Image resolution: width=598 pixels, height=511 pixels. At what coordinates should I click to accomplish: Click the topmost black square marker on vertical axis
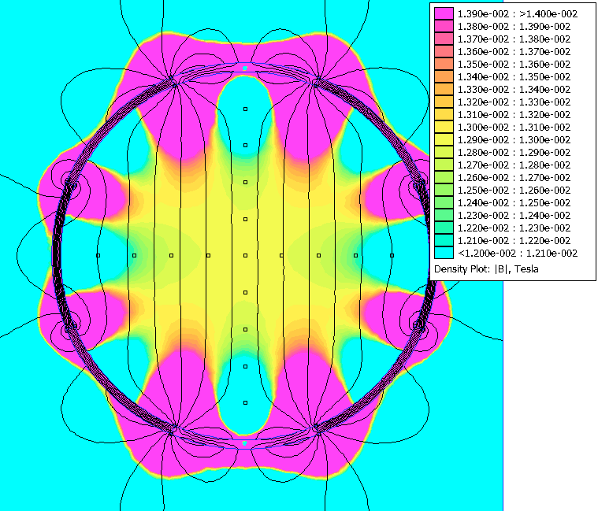[x=245, y=108]
